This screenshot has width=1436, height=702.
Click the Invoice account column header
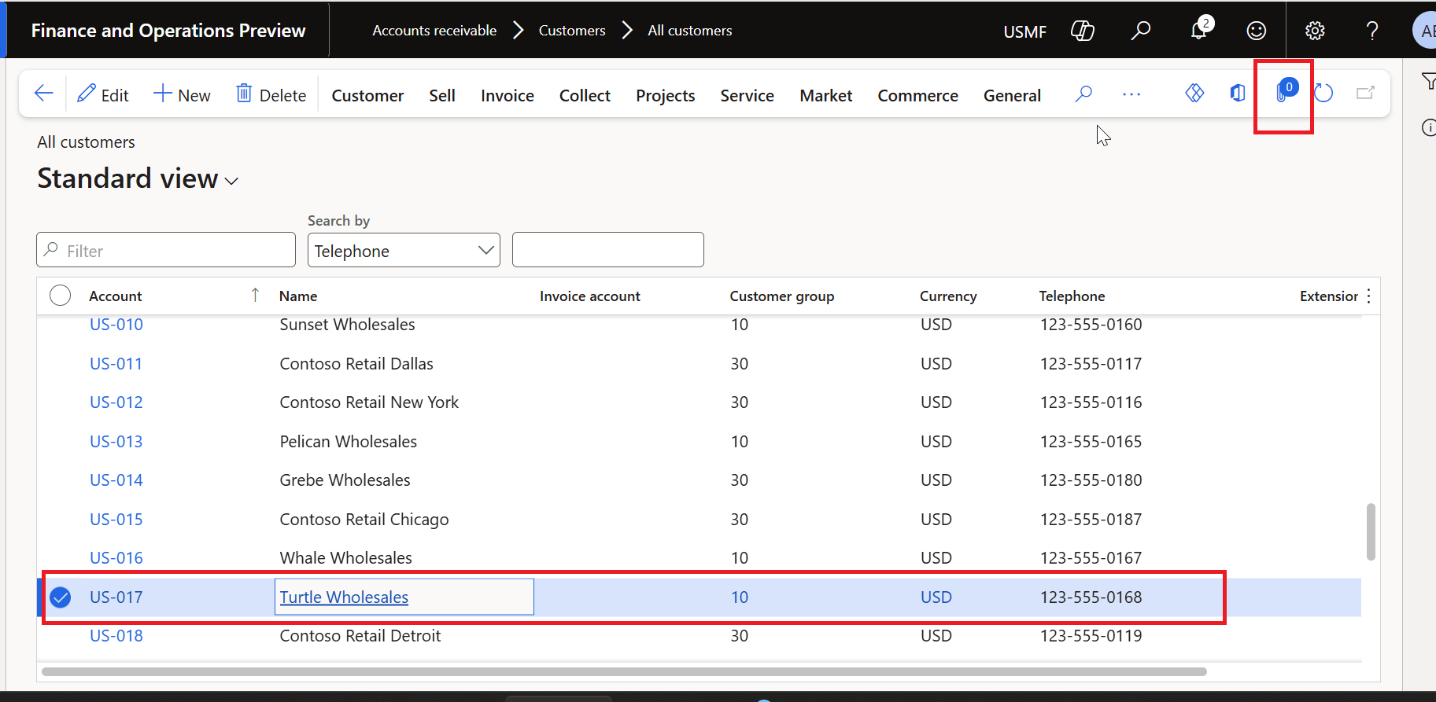coord(590,296)
